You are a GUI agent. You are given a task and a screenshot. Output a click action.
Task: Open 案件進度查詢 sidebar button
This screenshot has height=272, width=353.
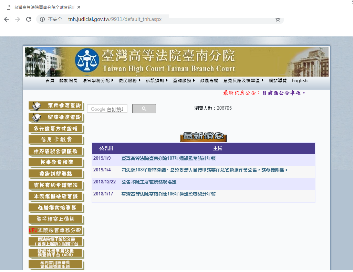pos(56,106)
